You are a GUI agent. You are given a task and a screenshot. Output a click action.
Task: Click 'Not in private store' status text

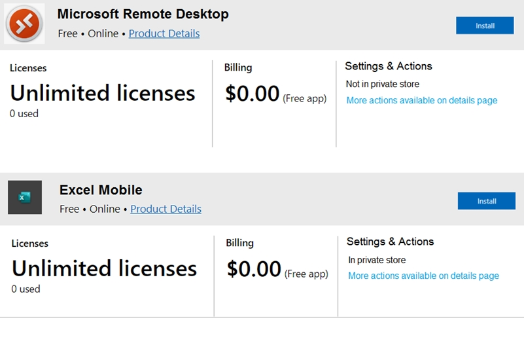coord(382,84)
